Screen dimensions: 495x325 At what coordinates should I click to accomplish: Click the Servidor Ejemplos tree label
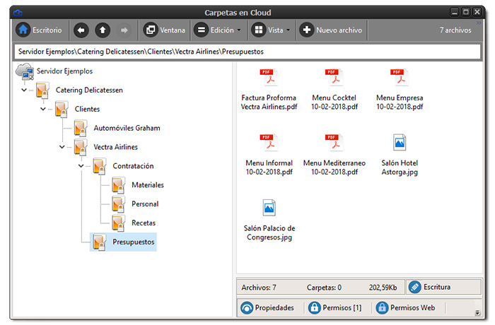65,71
